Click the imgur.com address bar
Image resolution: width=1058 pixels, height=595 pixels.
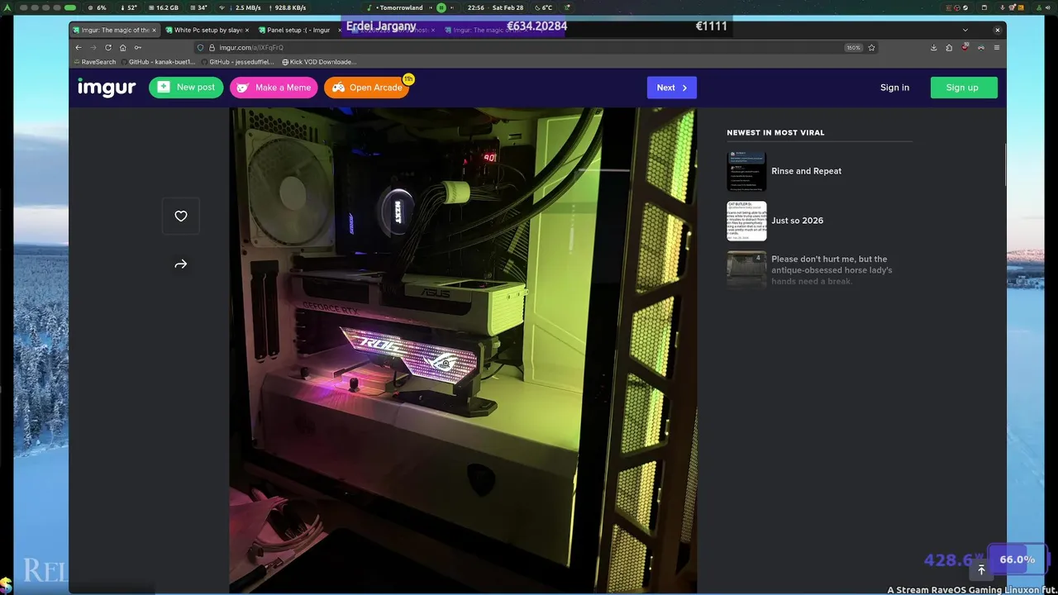tap(537, 48)
